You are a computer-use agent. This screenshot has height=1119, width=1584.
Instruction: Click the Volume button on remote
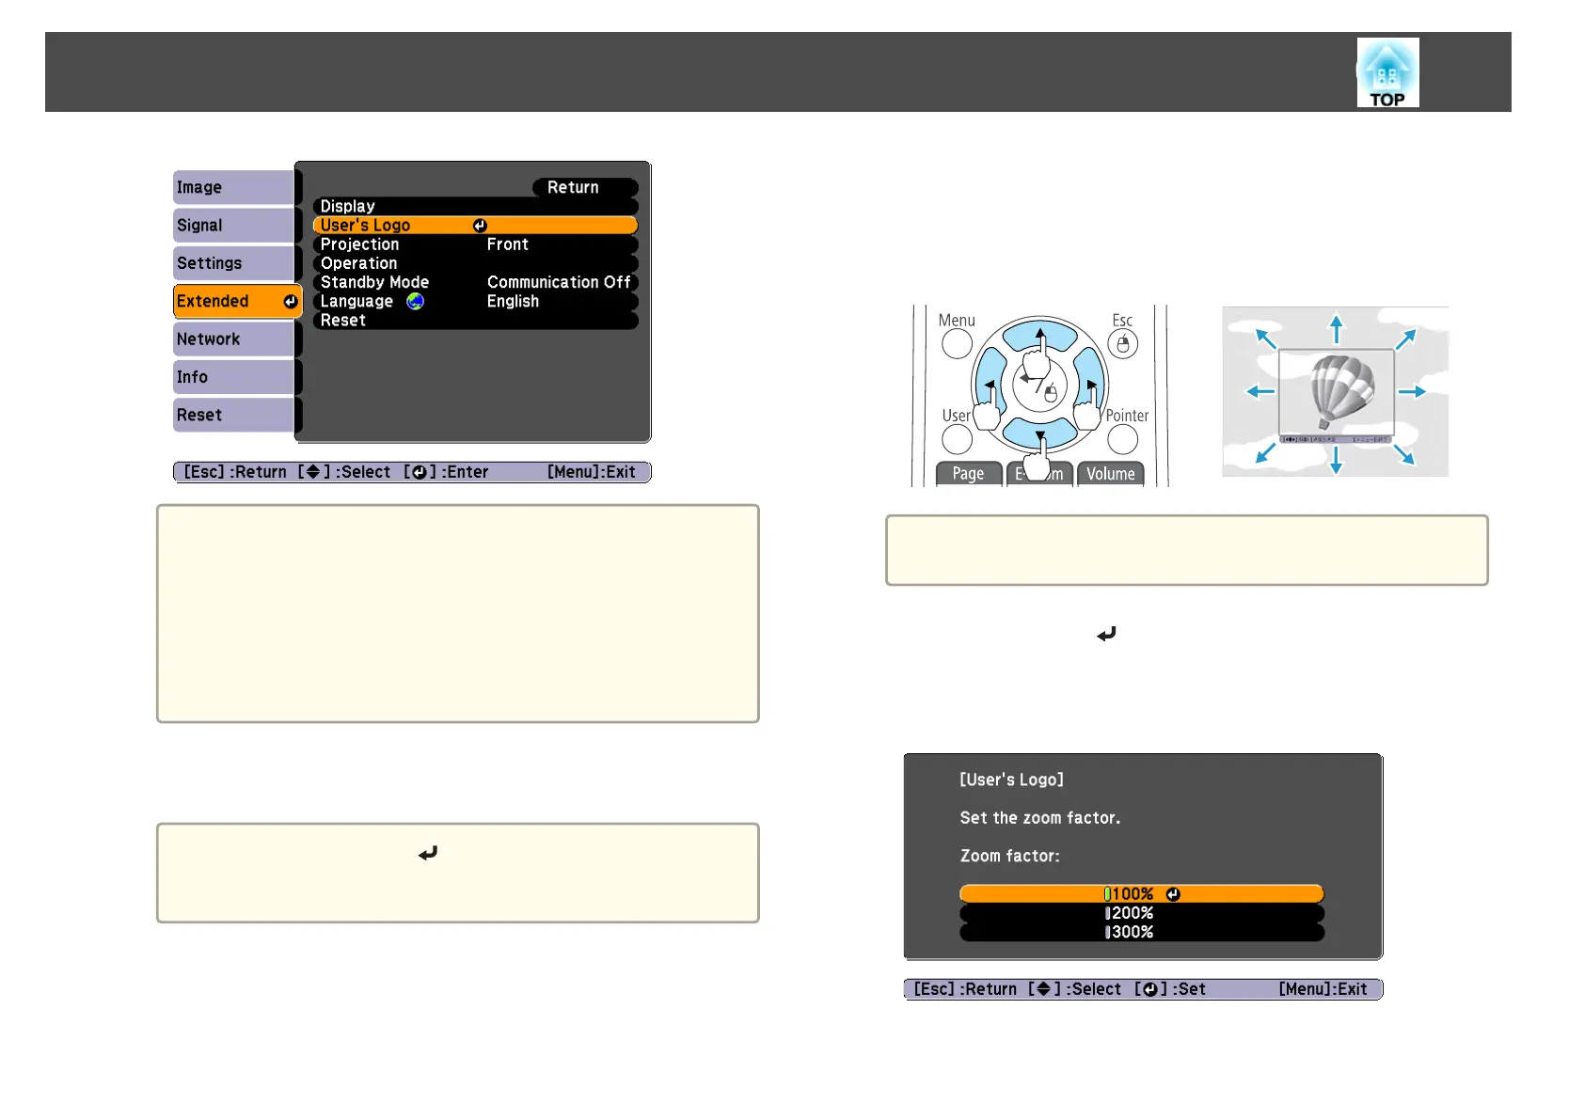1111,474
